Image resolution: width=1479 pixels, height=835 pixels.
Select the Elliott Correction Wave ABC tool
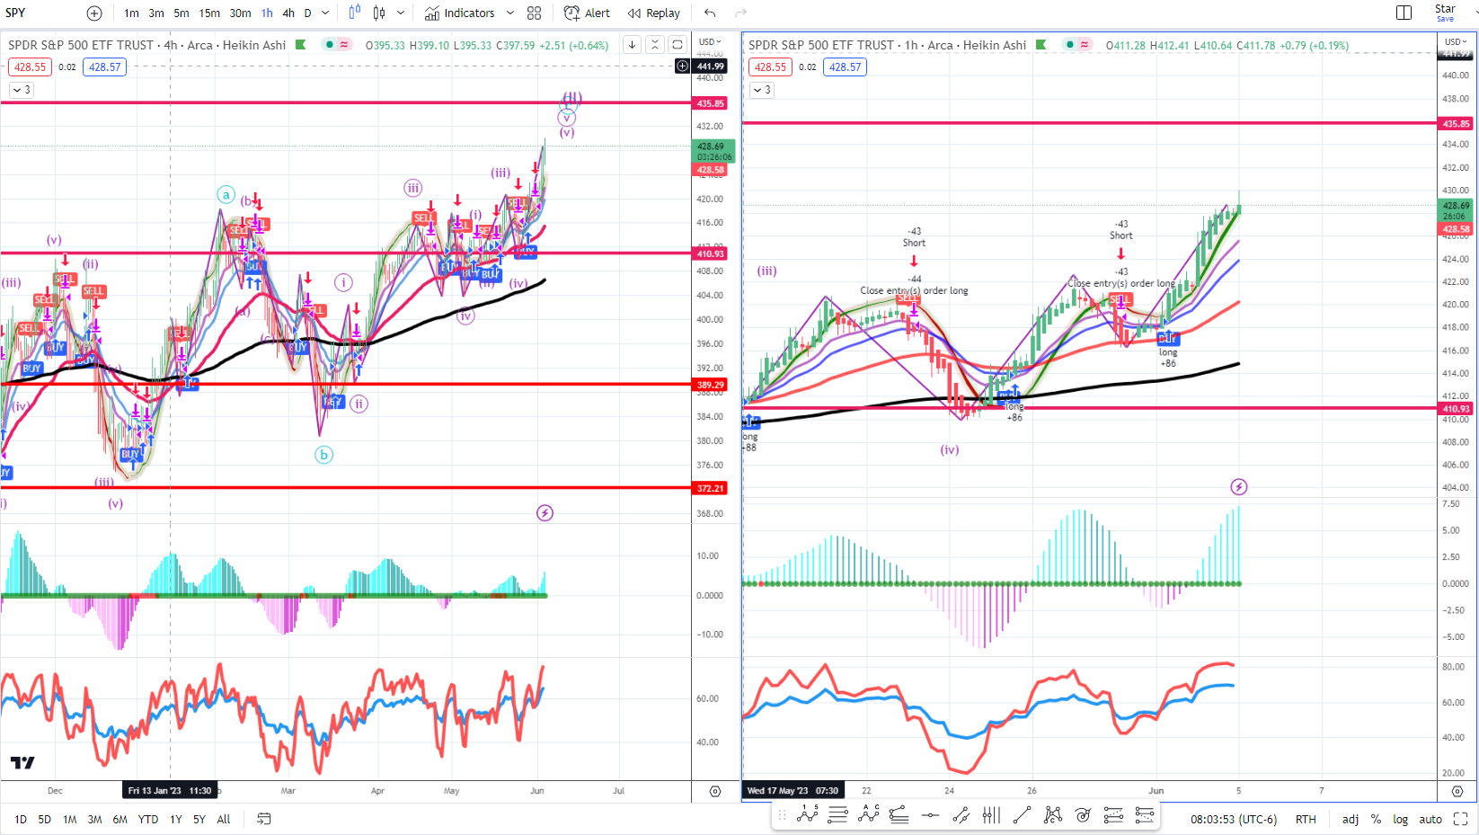(869, 815)
